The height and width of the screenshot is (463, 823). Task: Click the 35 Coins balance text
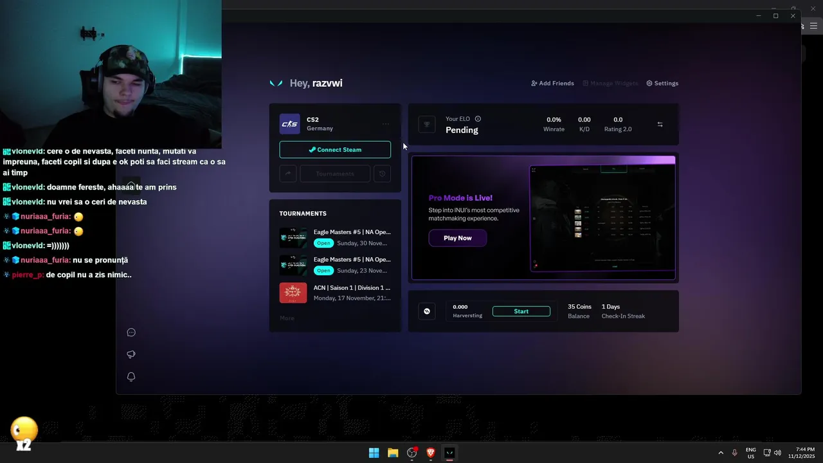coord(579,311)
